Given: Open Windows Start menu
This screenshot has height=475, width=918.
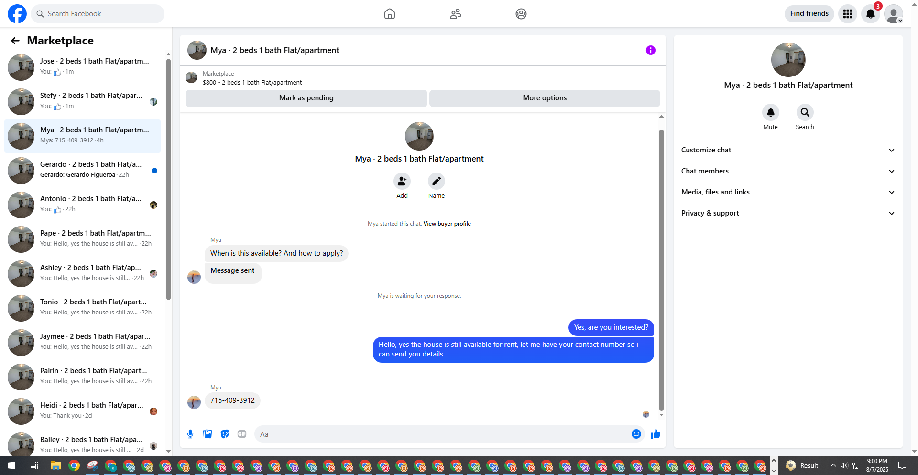Looking at the screenshot, I should 11,465.
